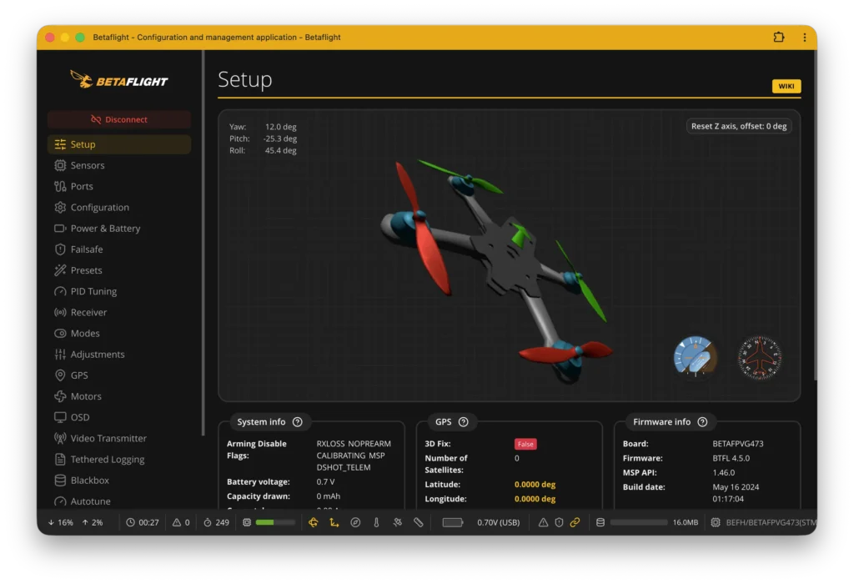
Task: Click the sonar sensor status icon
Action: [419, 522]
